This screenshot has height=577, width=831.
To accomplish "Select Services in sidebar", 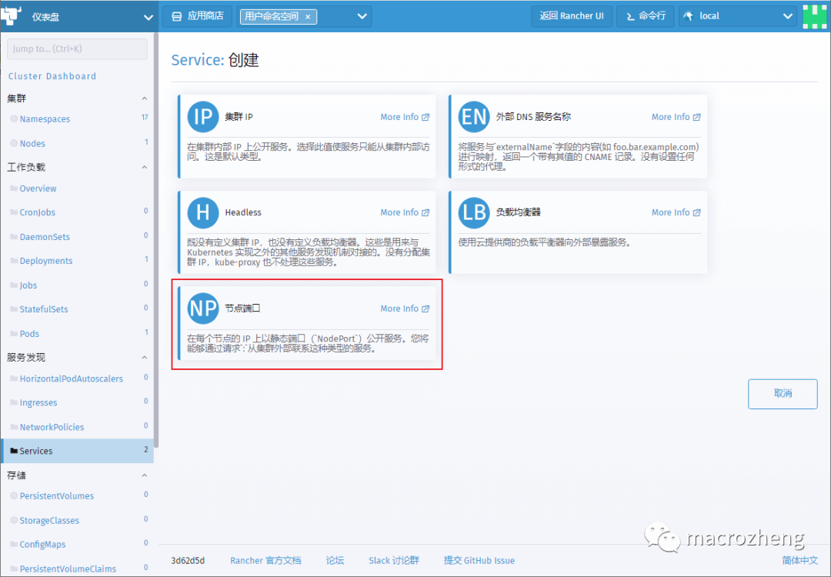I will pos(78,451).
